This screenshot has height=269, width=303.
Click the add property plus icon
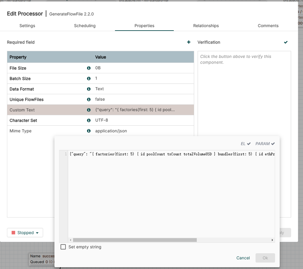(x=189, y=42)
